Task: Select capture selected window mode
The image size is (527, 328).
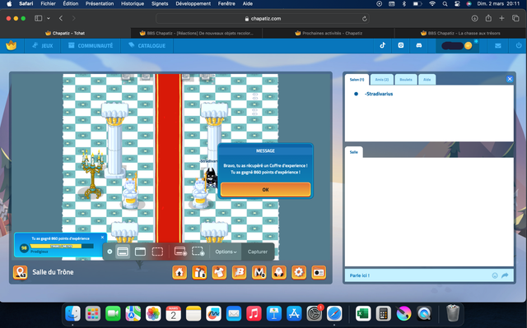Action: click(140, 252)
